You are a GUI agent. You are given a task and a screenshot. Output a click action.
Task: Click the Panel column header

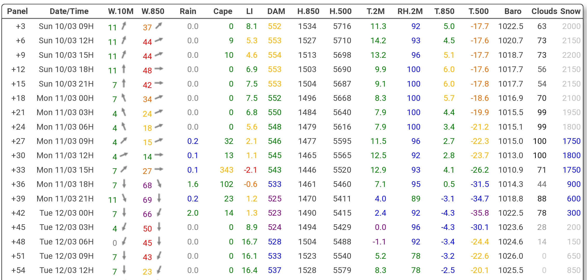(x=17, y=11)
